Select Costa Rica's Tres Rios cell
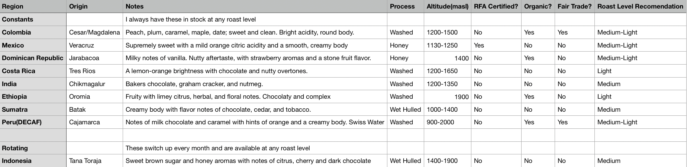The height and width of the screenshot is (167, 687). (94, 71)
